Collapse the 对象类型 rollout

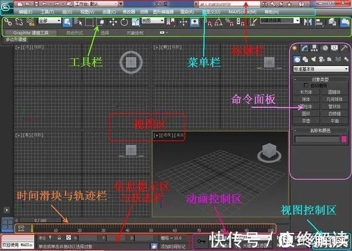[x=320, y=79]
